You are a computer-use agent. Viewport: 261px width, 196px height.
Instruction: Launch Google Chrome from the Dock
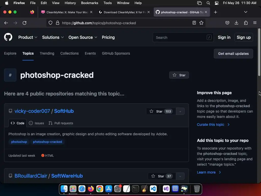[x=100, y=189]
